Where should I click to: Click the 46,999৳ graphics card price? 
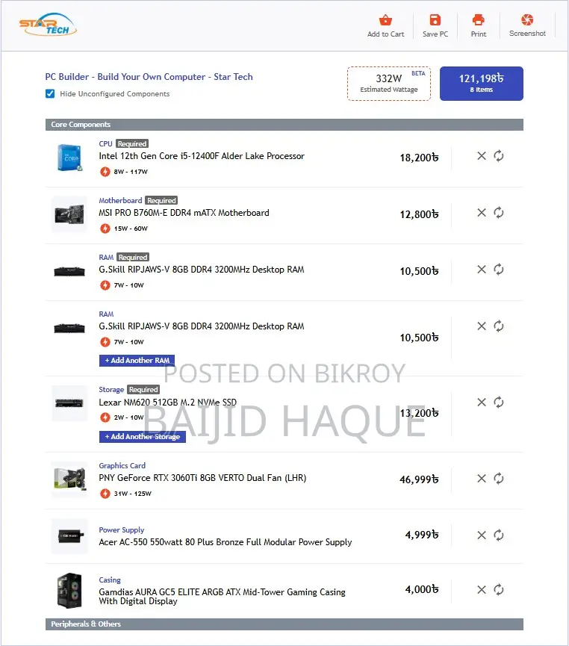tap(419, 479)
